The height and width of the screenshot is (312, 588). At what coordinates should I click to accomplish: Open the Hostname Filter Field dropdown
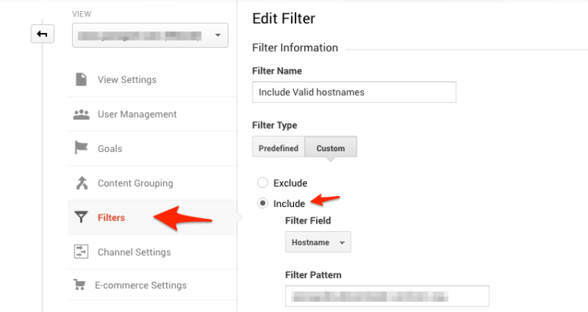[x=318, y=242]
